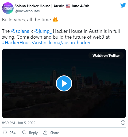Open the tweet info circle icon
Screen dimensions: 128x137
[x=123, y=123]
